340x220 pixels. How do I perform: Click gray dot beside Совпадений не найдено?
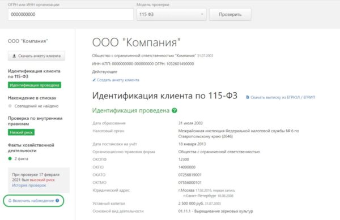(10, 106)
